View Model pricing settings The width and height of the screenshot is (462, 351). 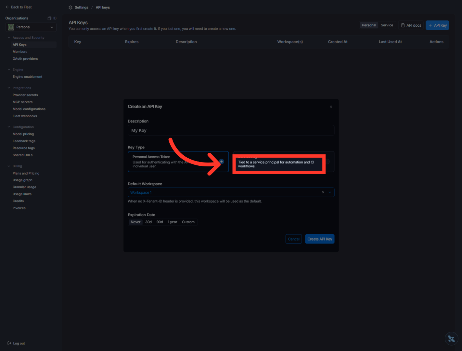pos(23,134)
